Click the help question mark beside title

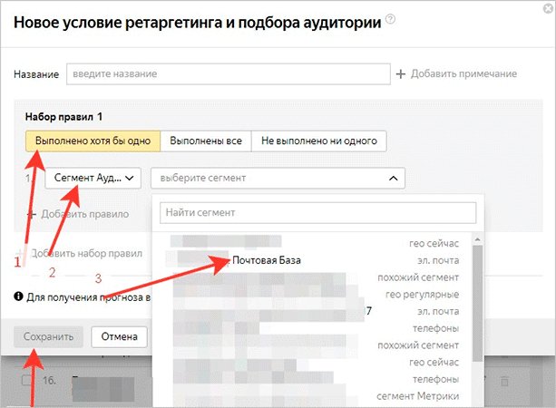390,19
